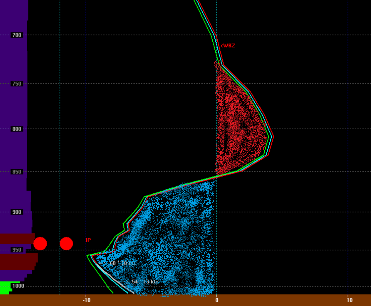Select the red warm layer shaded area
The image size is (371, 306).
point(238,127)
